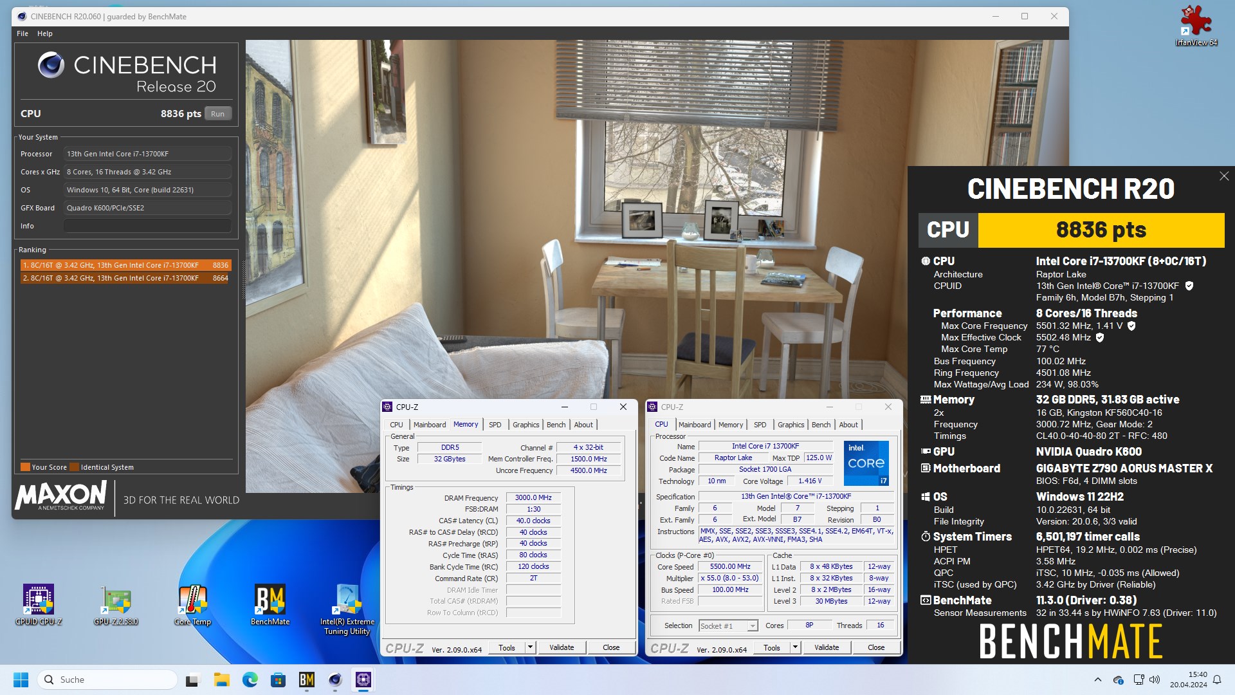Click the Windows Start button

click(x=21, y=680)
